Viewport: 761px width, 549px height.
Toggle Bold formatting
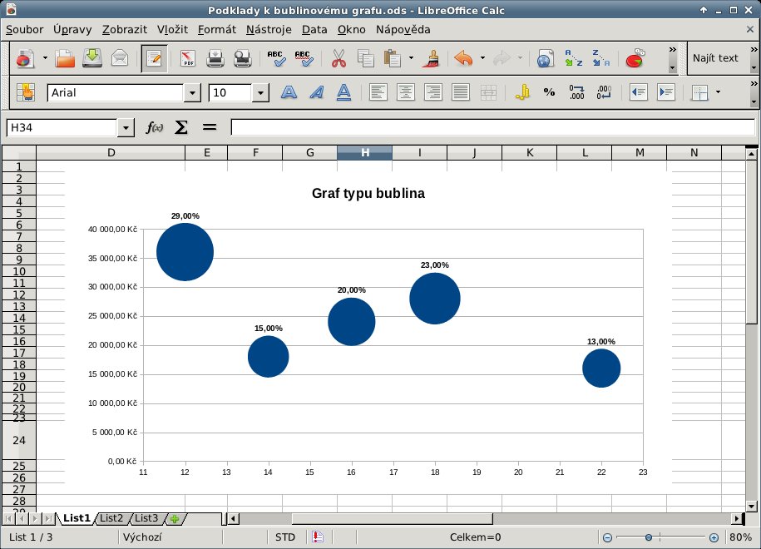coord(289,92)
